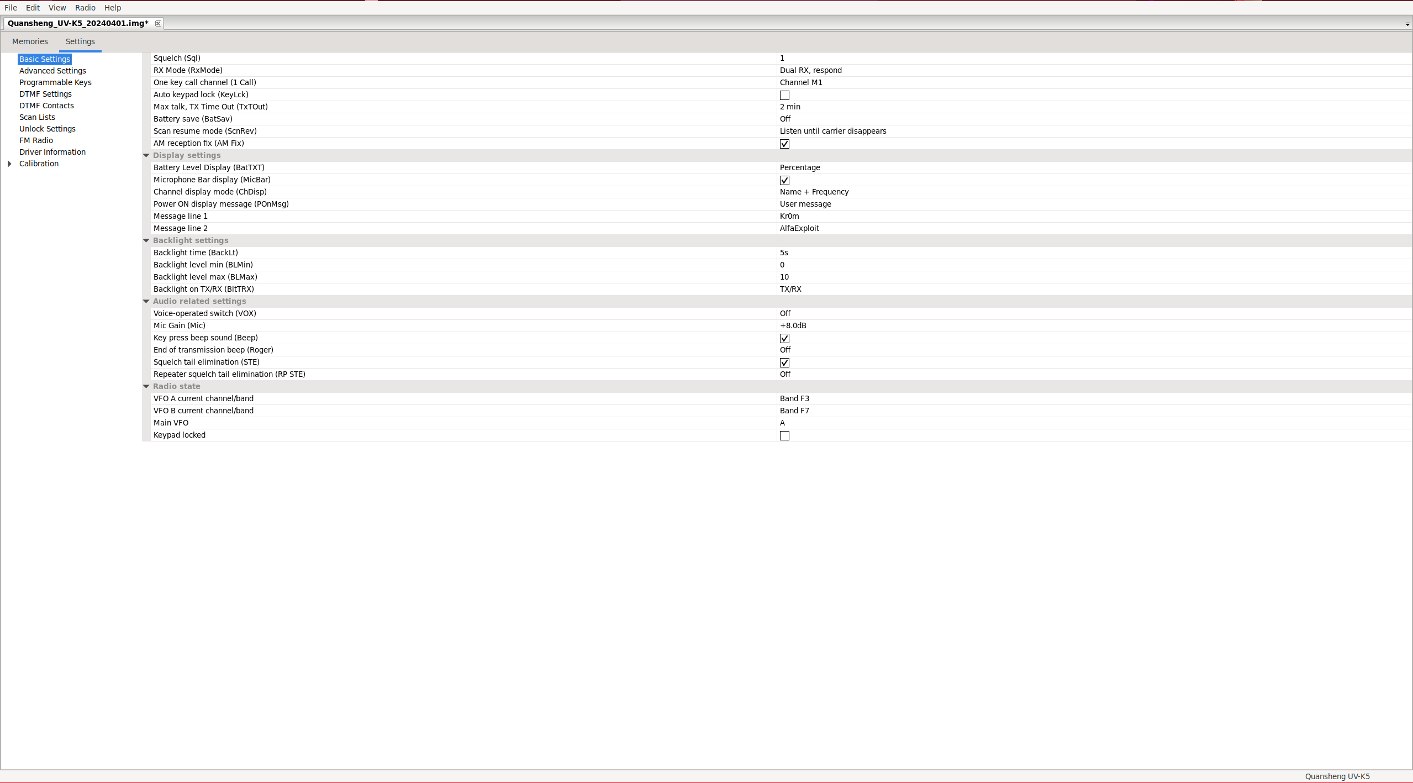Select Advanced Settings in sidebar

(x=52, y=71)
